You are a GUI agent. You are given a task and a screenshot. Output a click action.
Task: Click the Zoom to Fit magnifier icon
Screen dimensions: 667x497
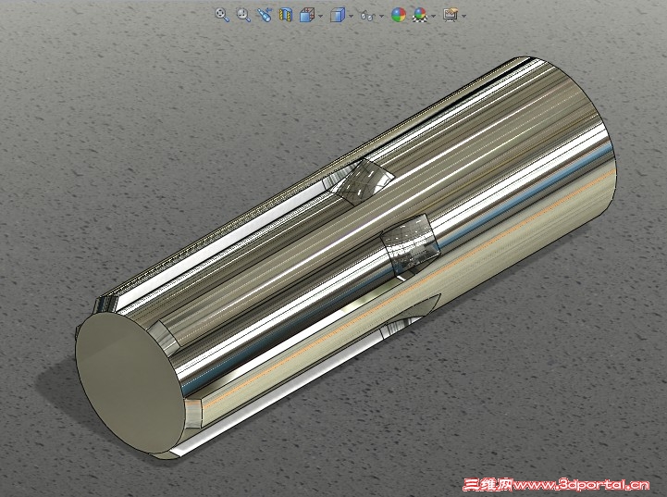click(x=222, y=16)
